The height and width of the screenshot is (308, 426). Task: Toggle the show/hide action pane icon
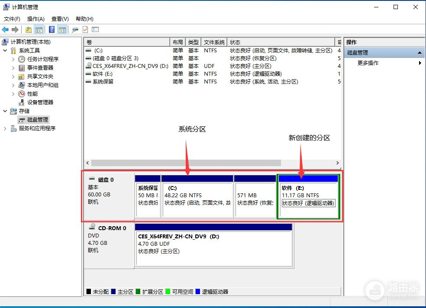62,29
